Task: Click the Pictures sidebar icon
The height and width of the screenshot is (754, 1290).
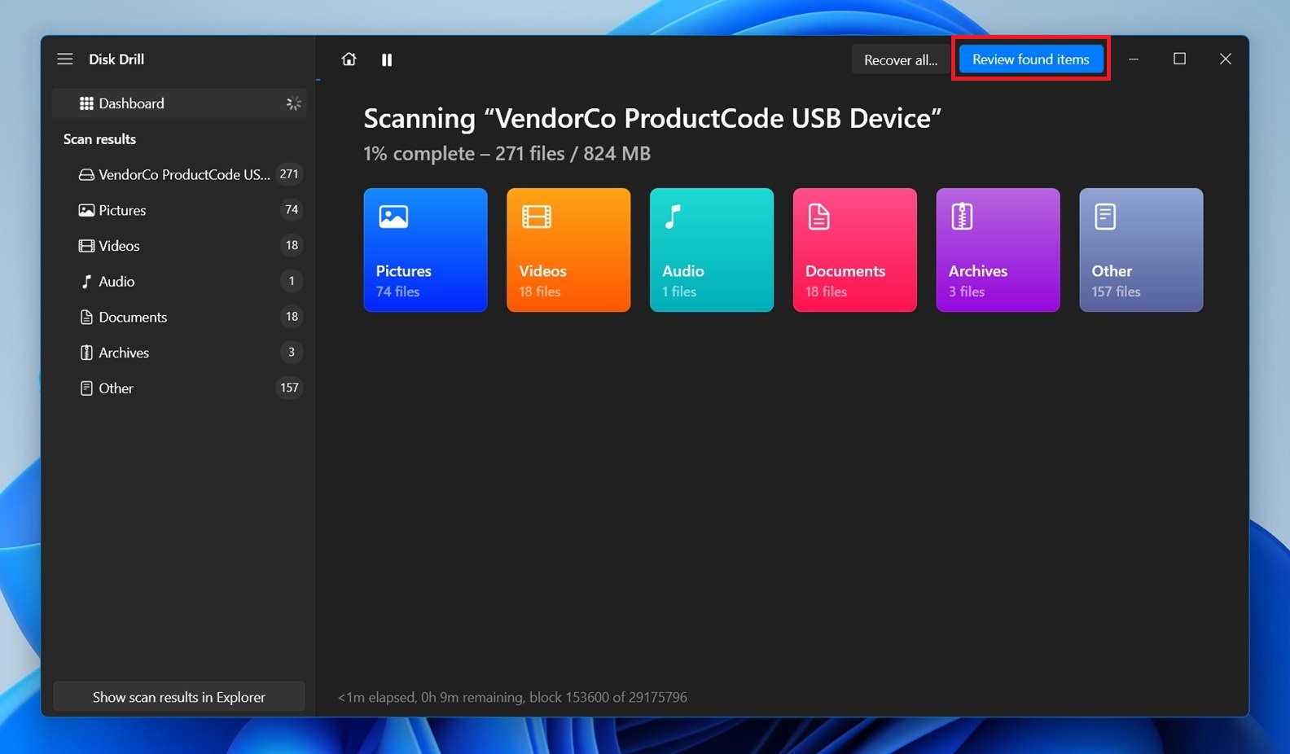Action: coord(86,210)
